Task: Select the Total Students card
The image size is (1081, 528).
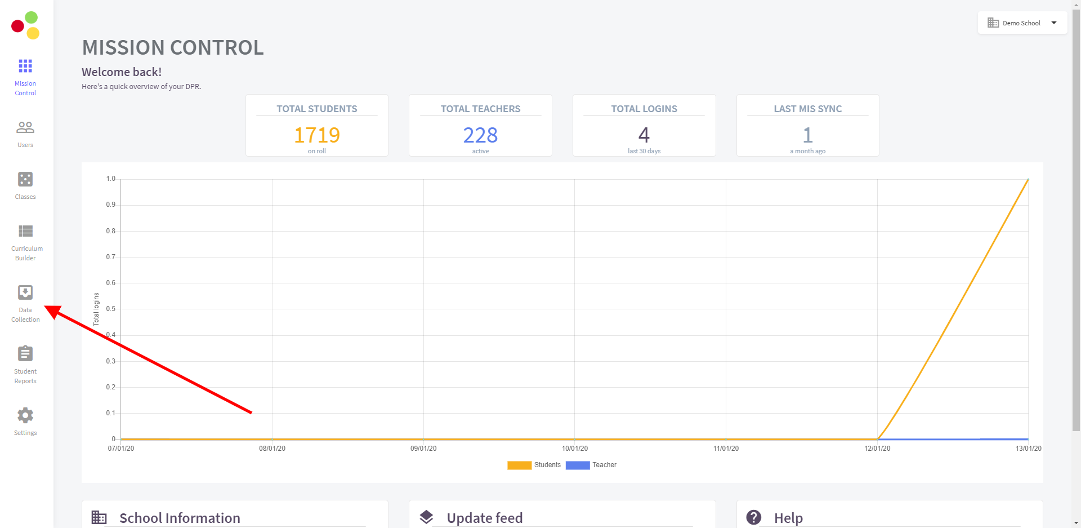Action: tap(316, 126)
